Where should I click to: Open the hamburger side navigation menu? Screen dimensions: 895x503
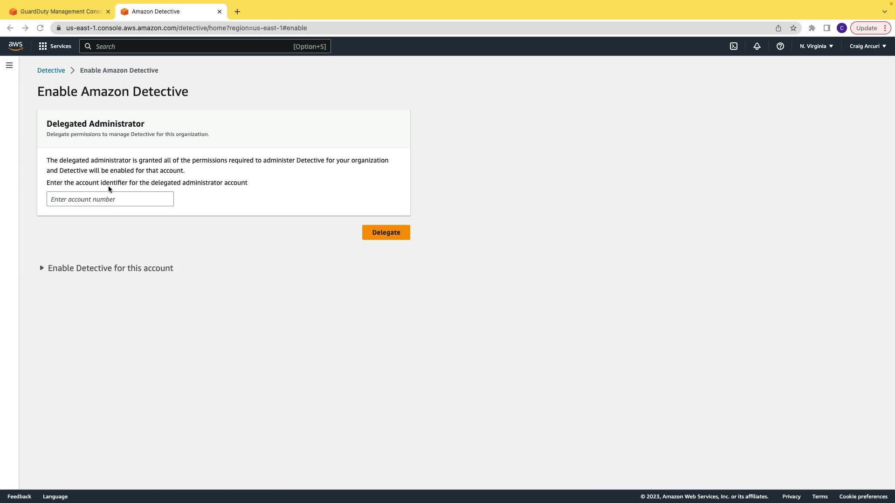point(9,65)
